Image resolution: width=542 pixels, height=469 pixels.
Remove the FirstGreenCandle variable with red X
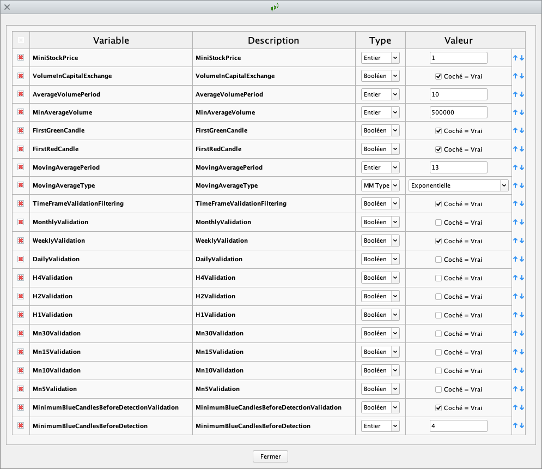[x=21, y=130]
